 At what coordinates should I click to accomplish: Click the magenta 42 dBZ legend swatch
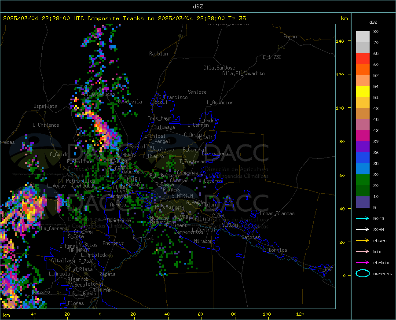[363, 136]
